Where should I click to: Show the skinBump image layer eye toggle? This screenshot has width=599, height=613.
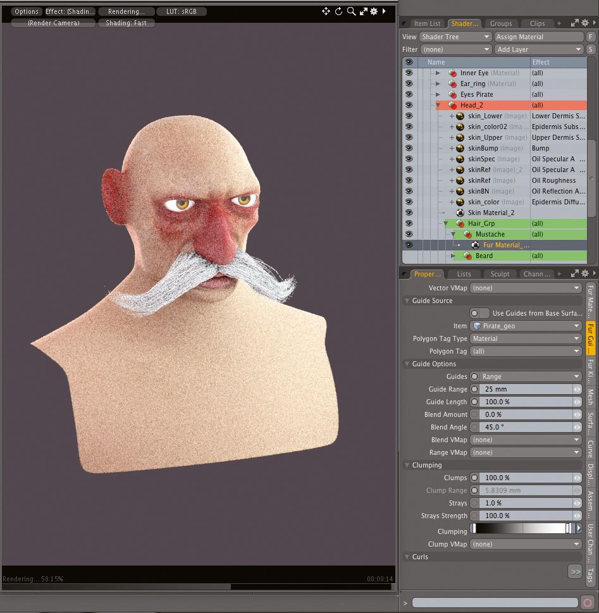pyautogui.click(x=409, y=148)
